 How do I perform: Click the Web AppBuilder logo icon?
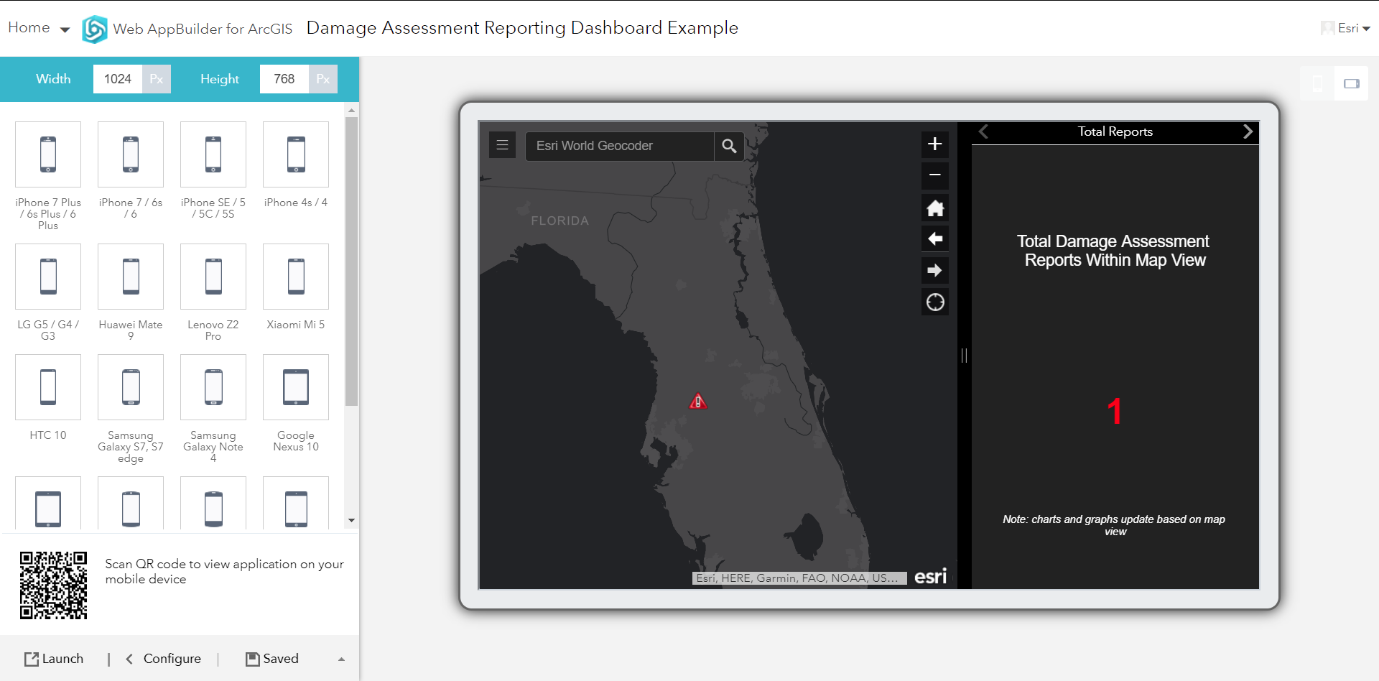point(95,29)
